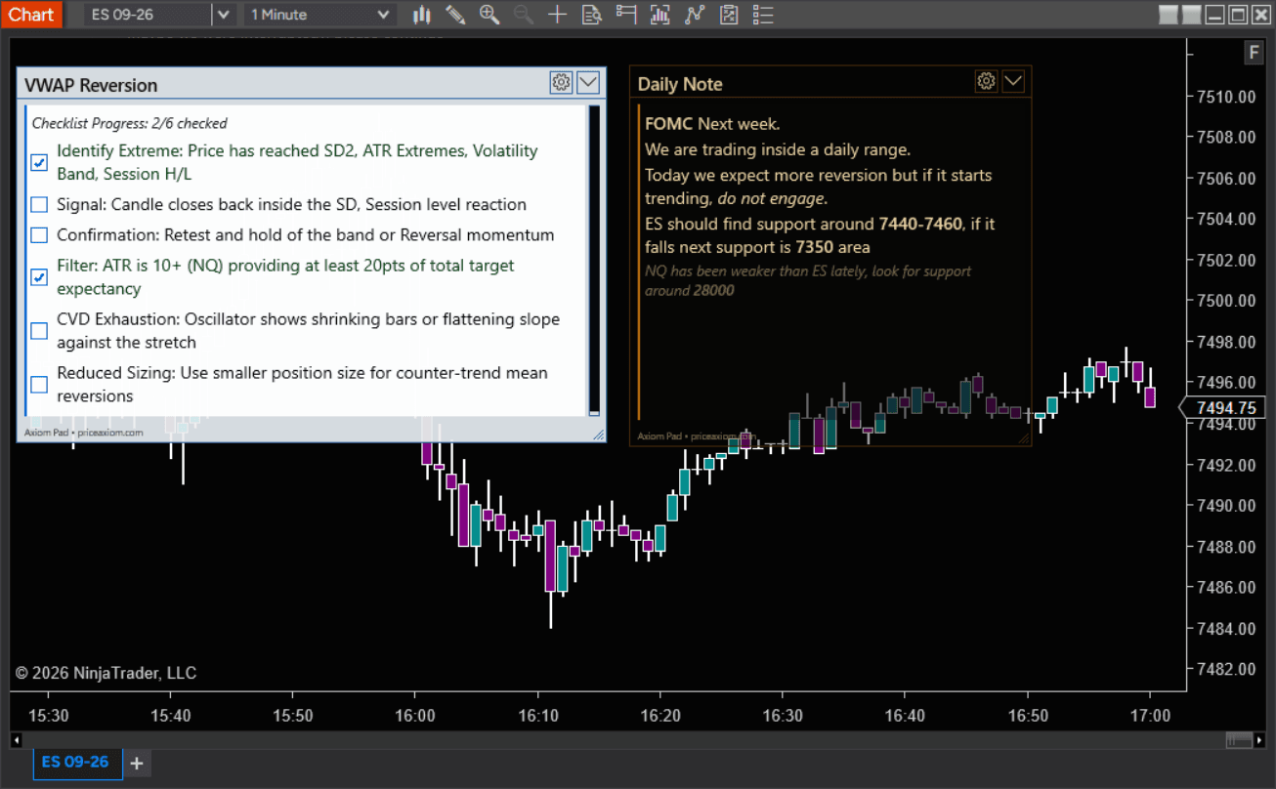Click the VWAP Reversion vertical scrollbar
The height and width of the screenshot is (789, 1276).
594,260
